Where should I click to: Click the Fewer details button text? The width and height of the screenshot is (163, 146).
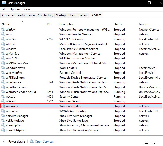[17, 142]
